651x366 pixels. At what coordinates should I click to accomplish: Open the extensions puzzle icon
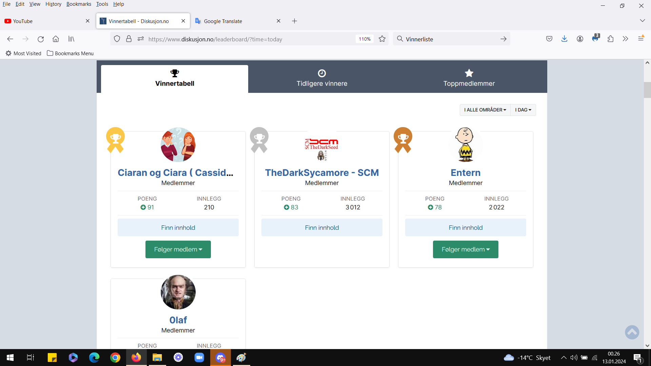tap(610, 39)
